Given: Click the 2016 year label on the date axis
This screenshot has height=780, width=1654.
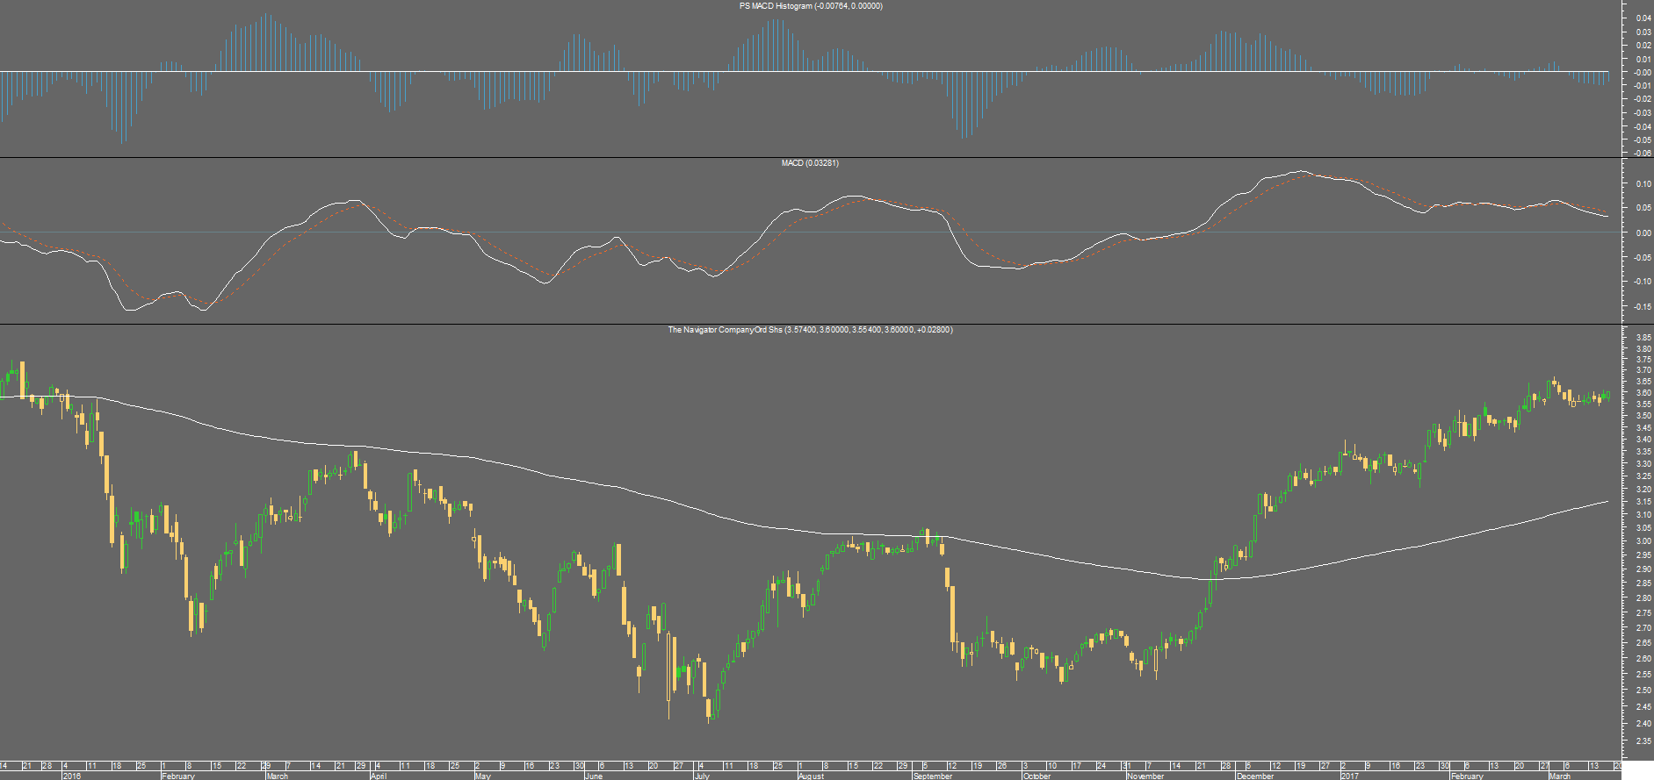Looking at the screenshot, I should (x=72, y=776).
